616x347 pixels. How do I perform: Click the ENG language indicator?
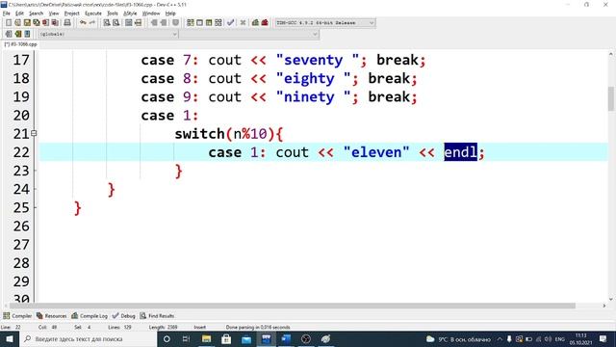coord(559,339)
